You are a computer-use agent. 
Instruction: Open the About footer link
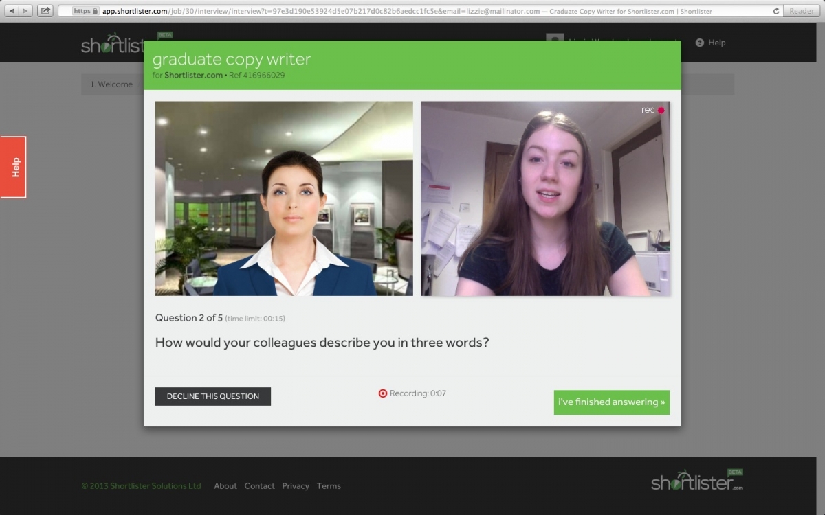tap(225, 486)
